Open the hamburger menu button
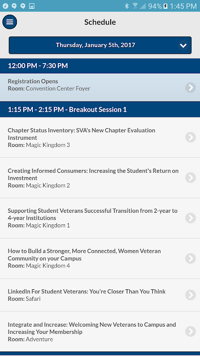The width and height of the screenshot is (200, 356). [x=10, y=22]
